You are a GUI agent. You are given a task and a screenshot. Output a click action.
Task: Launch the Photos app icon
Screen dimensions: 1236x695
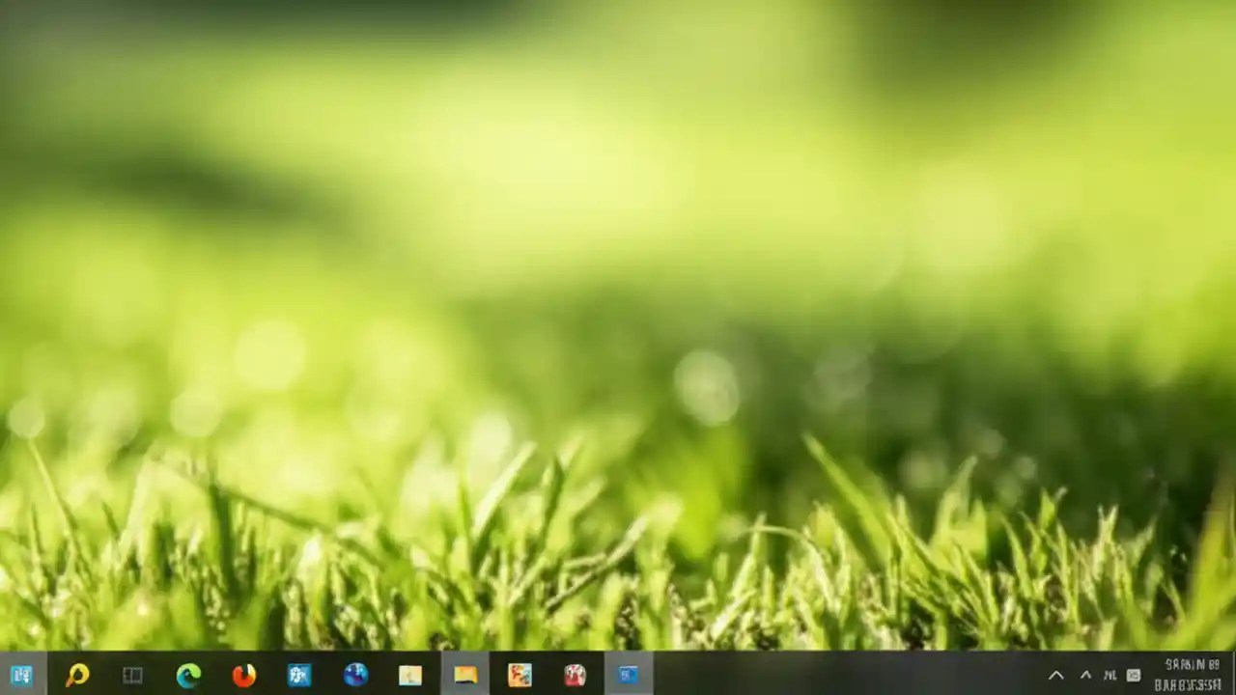519,675
